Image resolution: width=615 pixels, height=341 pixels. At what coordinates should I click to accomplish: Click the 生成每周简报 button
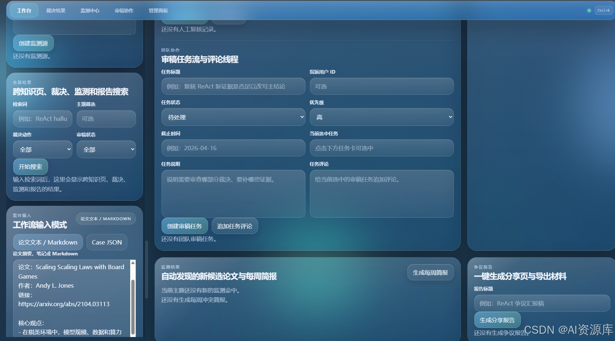431,272
